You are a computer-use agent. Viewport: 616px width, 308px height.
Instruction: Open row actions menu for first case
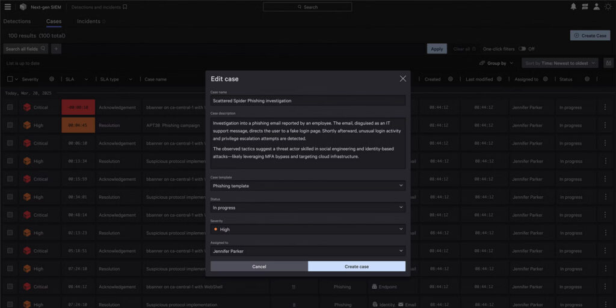tap(605, 107)
